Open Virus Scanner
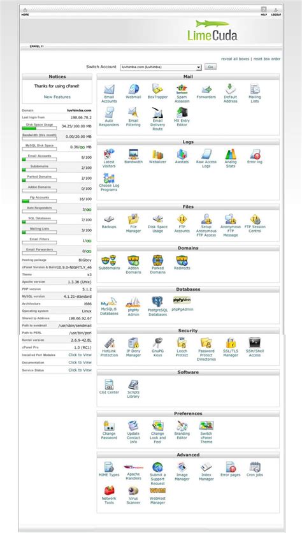Screen dimensions: 302x533 [x=133, y=495]
